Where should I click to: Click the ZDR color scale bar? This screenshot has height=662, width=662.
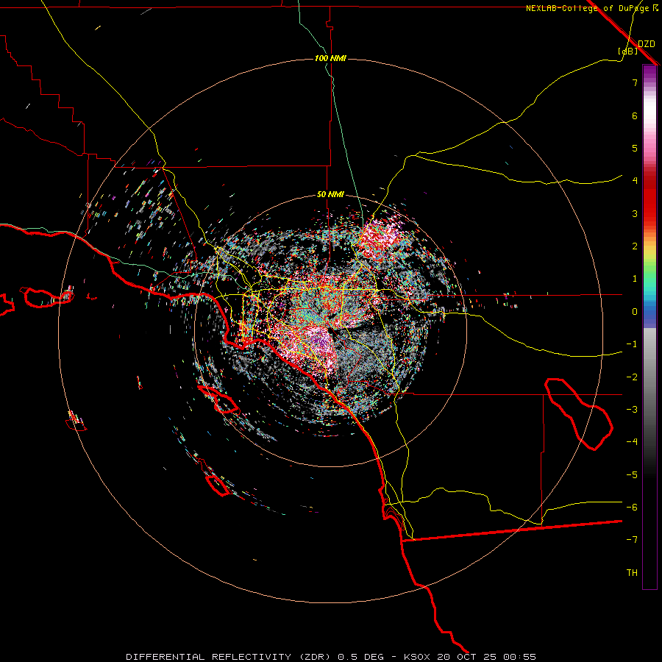[649, 327]
